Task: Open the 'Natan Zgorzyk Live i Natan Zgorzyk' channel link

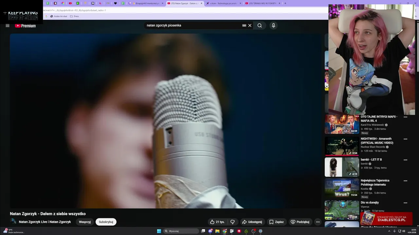Action: click(45, 222)
